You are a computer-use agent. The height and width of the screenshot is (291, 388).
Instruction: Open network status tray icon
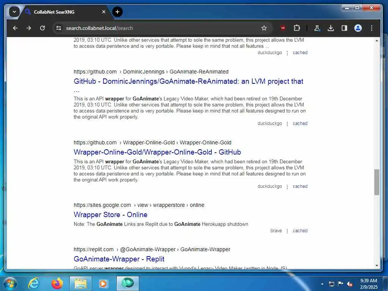(331, 284)
